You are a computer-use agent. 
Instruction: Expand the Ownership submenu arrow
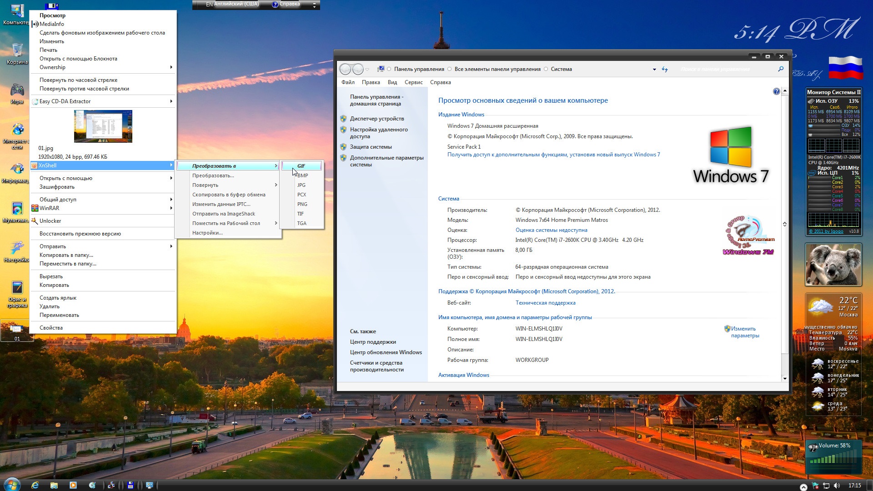click(x=171, y=67)
